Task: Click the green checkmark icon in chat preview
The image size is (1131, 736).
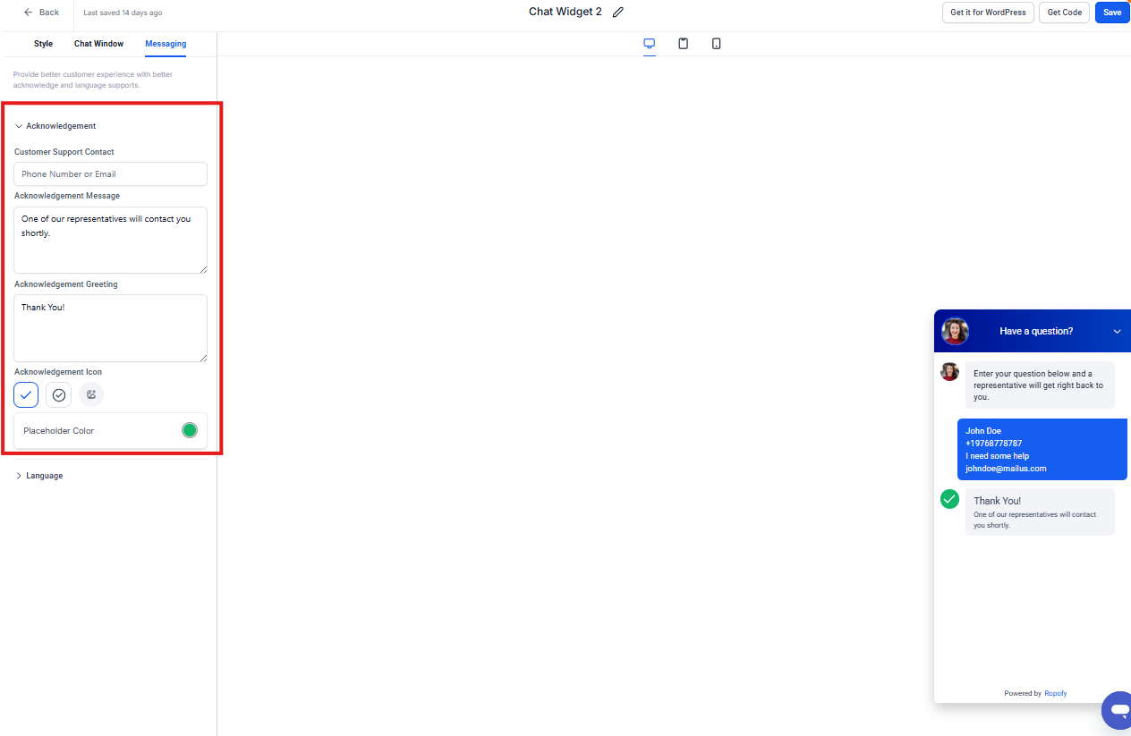Action: pos(949,499)
